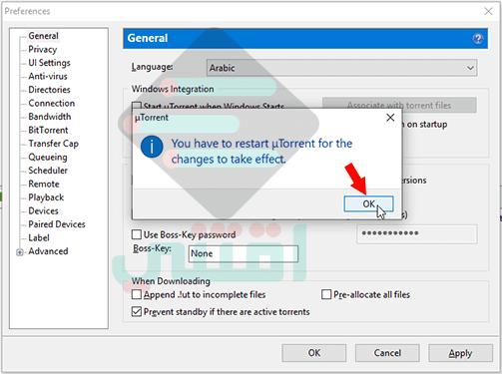Image resolution: width=502 pixels, height=374 pixels.
Task: Click OK at the Preferences bottom
Action: (x=314, y=353)
